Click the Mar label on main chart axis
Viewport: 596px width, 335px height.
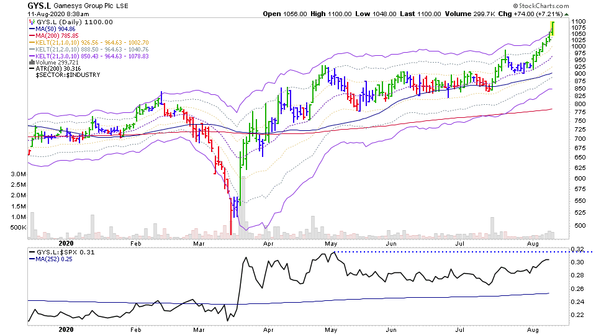point(199,244)
